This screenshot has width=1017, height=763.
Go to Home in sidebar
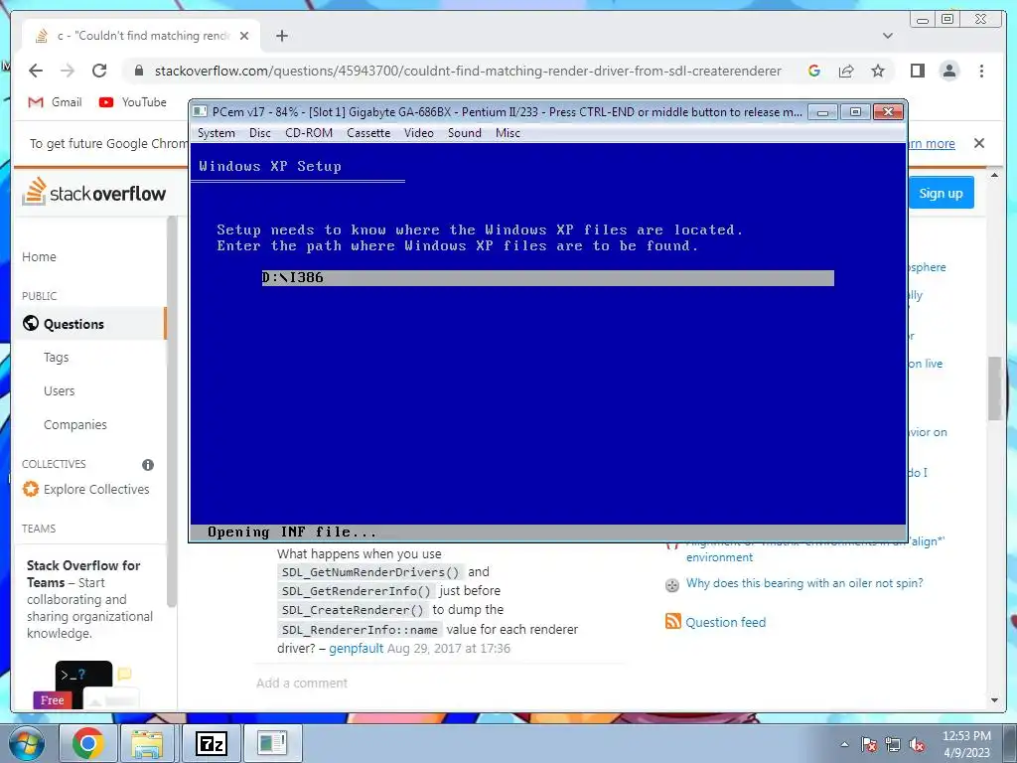point(39,257)
